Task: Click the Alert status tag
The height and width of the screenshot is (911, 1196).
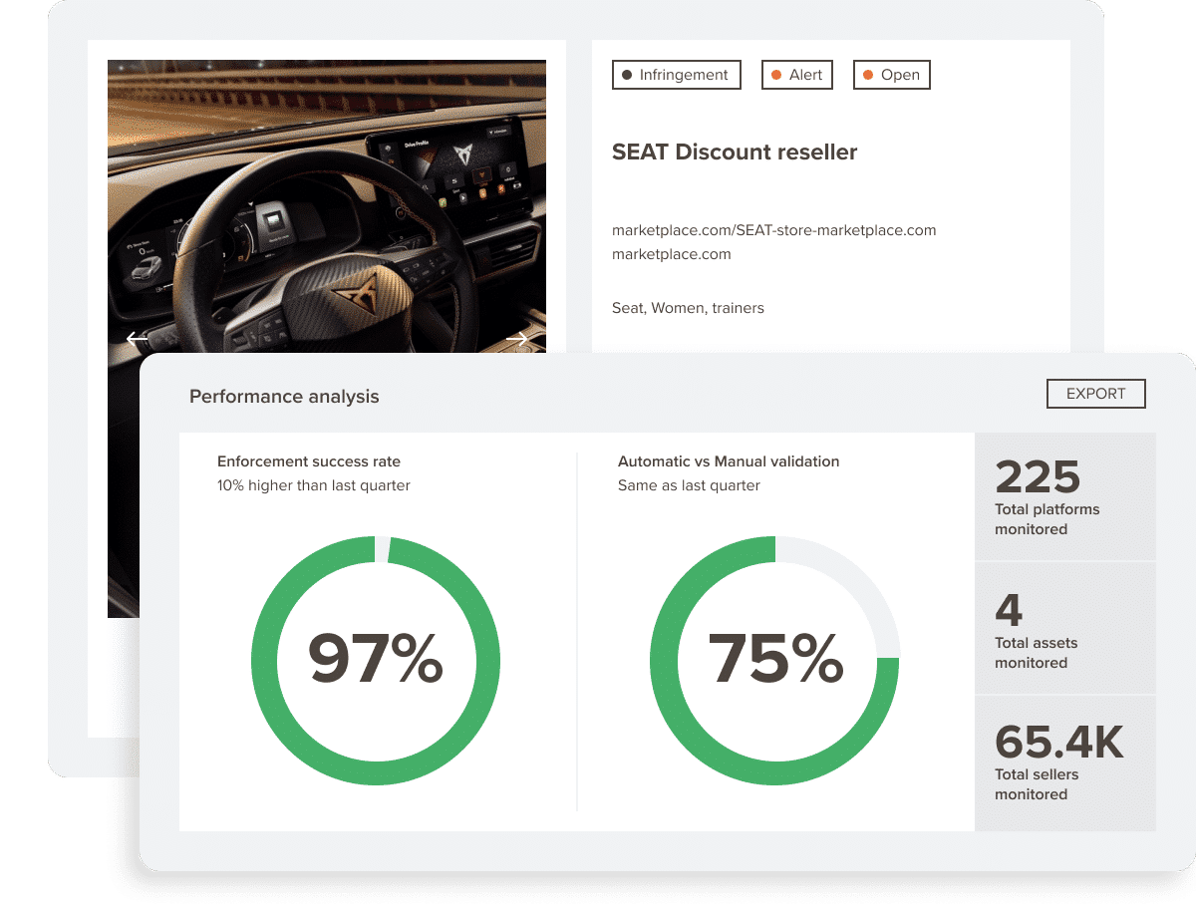Action: pyautogui.click(x=797, y=75)
